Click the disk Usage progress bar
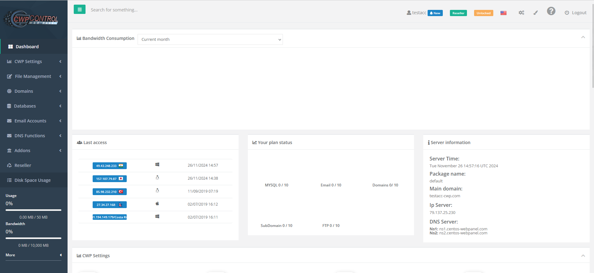The image size is (594, 273). pyautogui.click(x=33, y=210)
